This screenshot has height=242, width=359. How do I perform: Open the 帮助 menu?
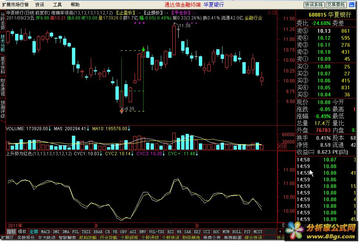point(75,4)
